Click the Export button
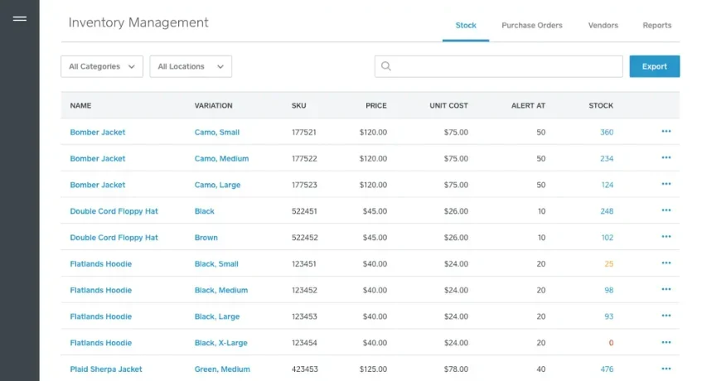 click(655, 66)
